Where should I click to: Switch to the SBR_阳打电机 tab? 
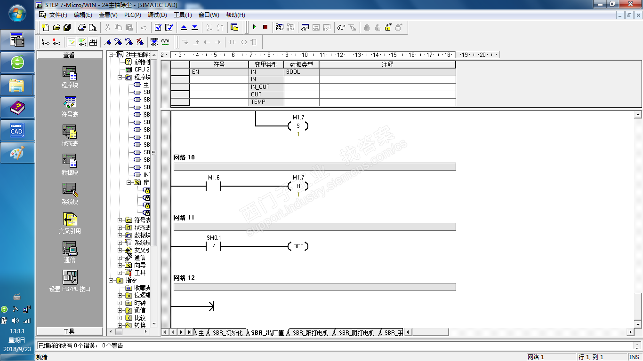pyautogui.click(x=310, y=332)
